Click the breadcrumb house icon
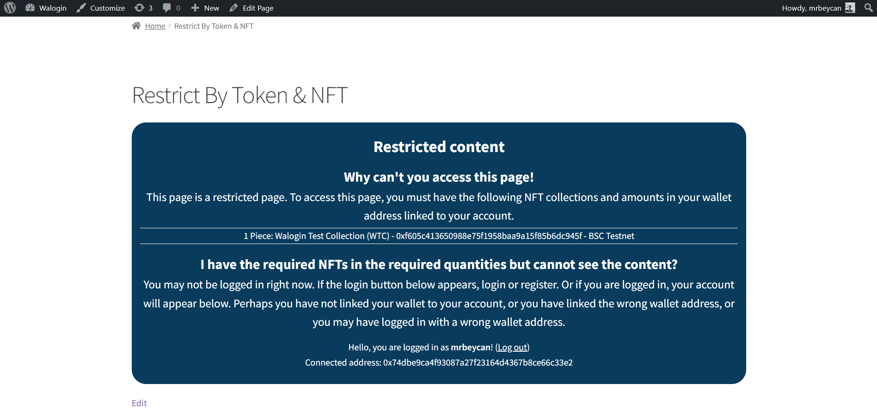The width and height of the screenshot is (877, 415). coord(136,26)
